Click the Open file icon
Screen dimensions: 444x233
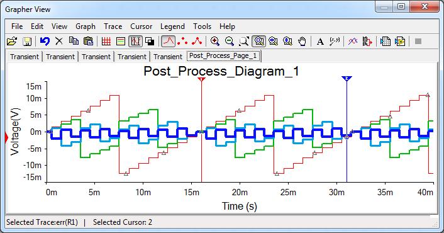click(11, 42)
